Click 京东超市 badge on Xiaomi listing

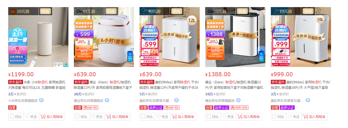click(x=15, y=82)
